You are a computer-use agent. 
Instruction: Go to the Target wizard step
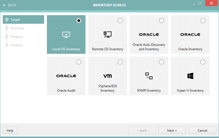pyautogui.click(x=15, y=20)
